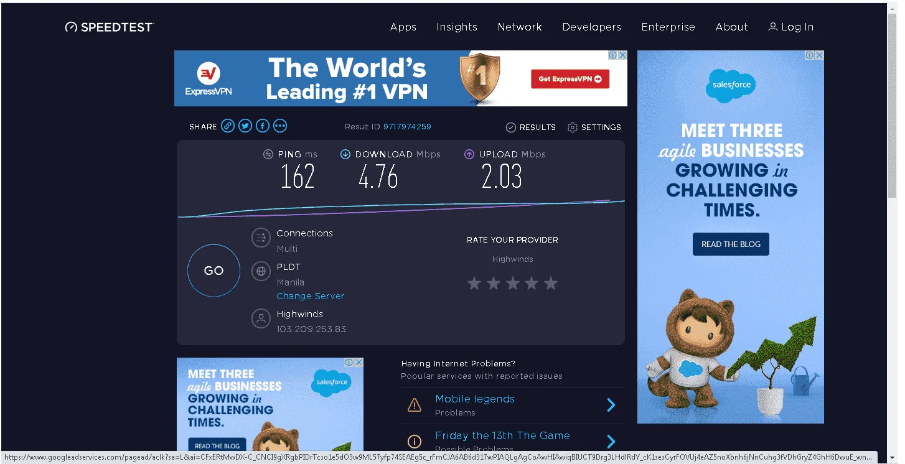Open the About menu
905x464 pixels.
click(x=731, y=27)
